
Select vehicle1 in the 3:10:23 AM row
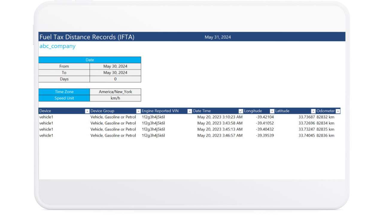(46, 117)
